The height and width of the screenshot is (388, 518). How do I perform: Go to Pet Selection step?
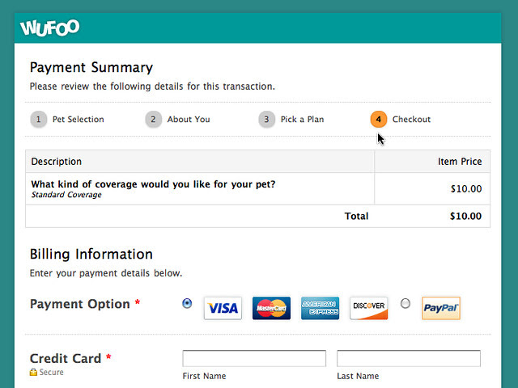pyautogui.click(x=79, y=119)
